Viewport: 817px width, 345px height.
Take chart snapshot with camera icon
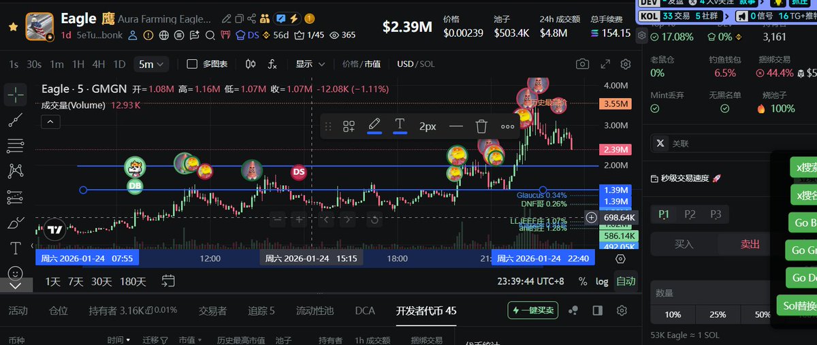582,64
